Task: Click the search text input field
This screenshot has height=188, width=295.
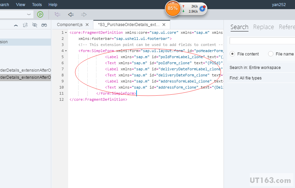Action: tap(262, 41)
